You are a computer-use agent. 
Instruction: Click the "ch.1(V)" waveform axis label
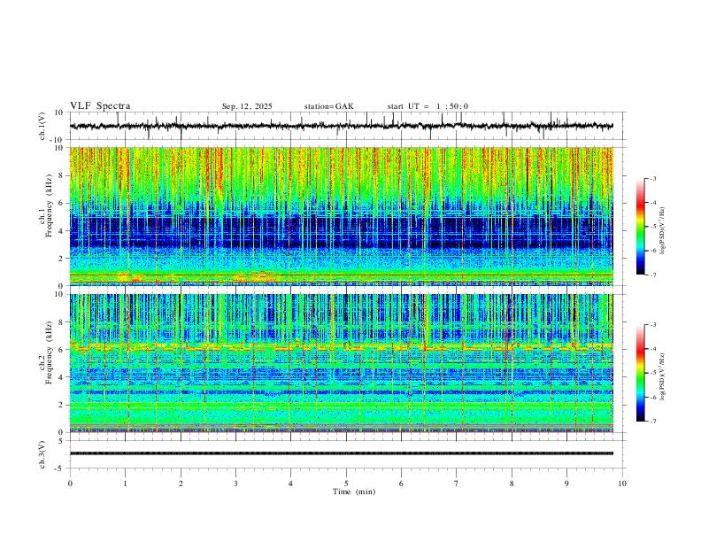point(42,126)
